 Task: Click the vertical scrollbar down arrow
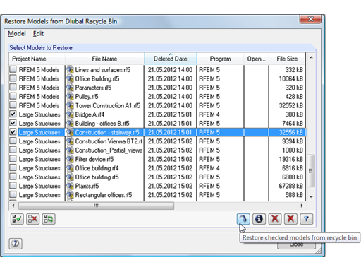click(x=311, y=196)
